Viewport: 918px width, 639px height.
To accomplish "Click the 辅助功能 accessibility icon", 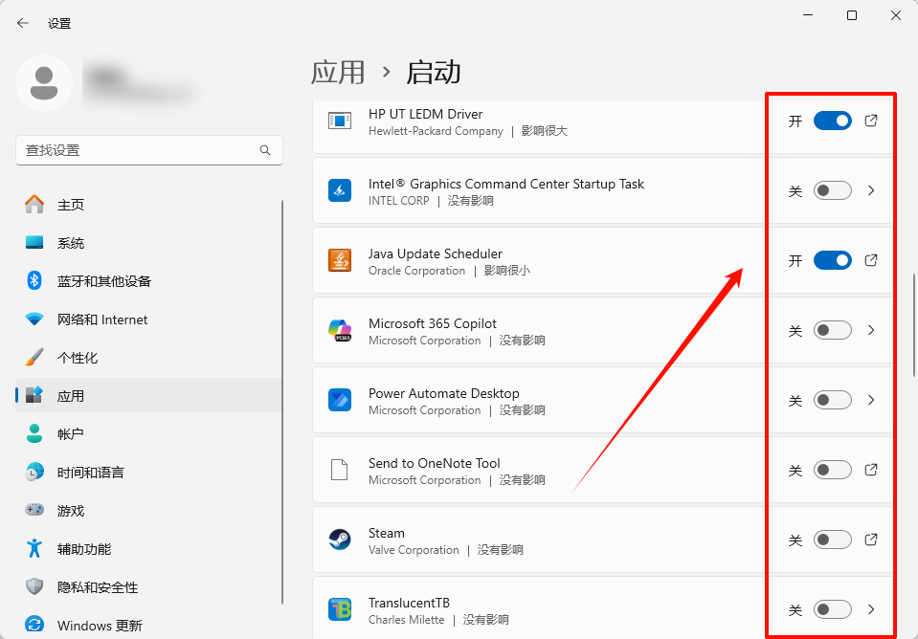I will [x=34, y=549].
